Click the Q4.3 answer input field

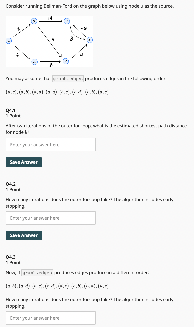point(50,318)
